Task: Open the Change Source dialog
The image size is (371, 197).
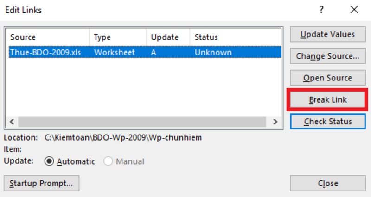Action: coord(328,56)
